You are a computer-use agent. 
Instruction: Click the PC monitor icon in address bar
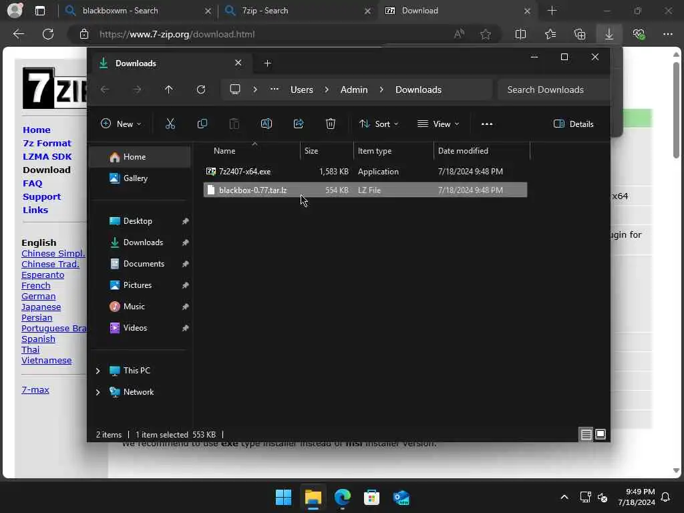(x=235, y=90)
